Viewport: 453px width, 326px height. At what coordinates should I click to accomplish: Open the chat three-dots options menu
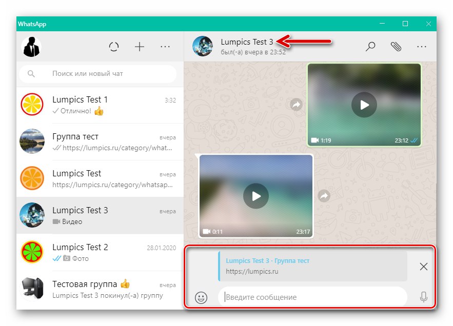(x=422, y=46)
